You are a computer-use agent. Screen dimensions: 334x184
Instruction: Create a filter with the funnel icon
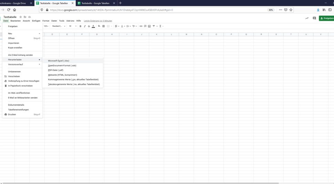(154, 26)
